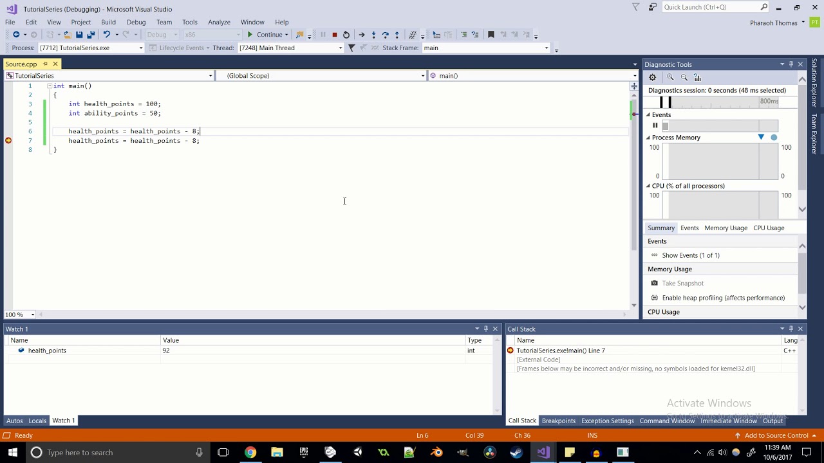This screenshot has height=463, width=824.
Task: Open the Team Explorer side tab
Action: click(814, 134)
